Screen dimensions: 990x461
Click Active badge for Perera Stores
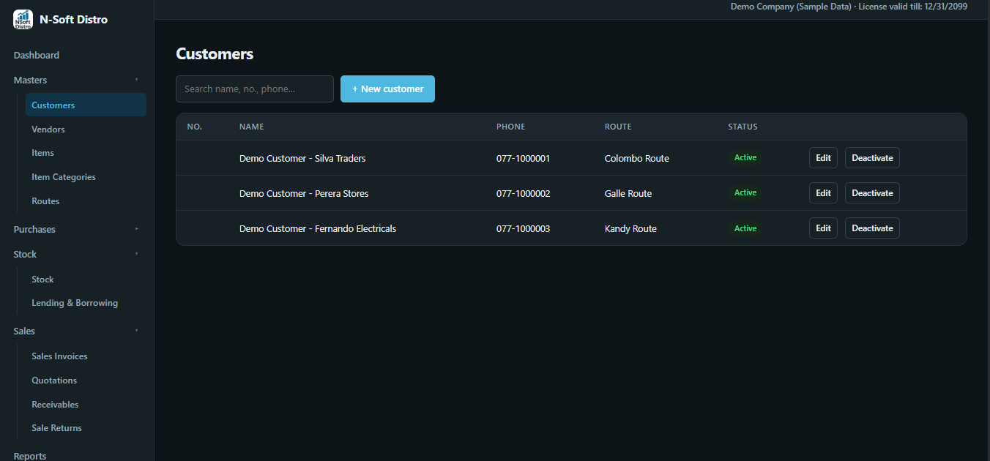pos(745,192)
